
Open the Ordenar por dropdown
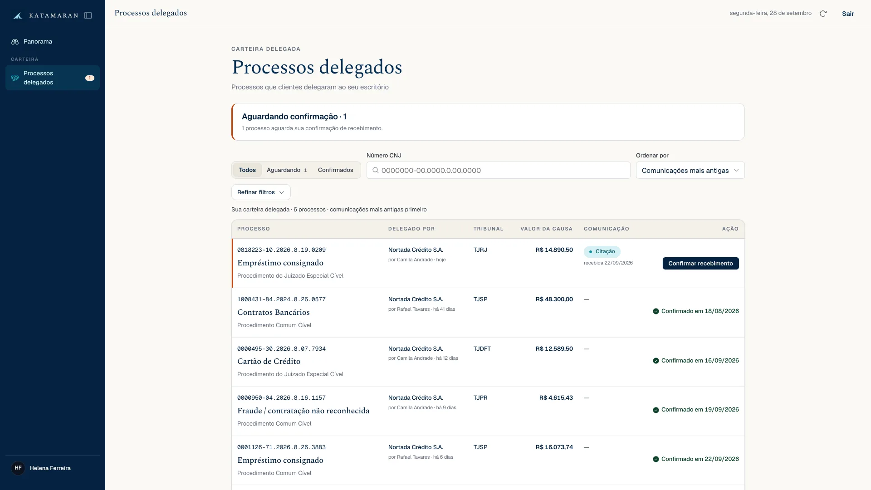(690, 170)
